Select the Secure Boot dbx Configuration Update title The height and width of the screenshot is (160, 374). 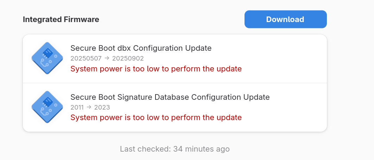tap(141, 48)
